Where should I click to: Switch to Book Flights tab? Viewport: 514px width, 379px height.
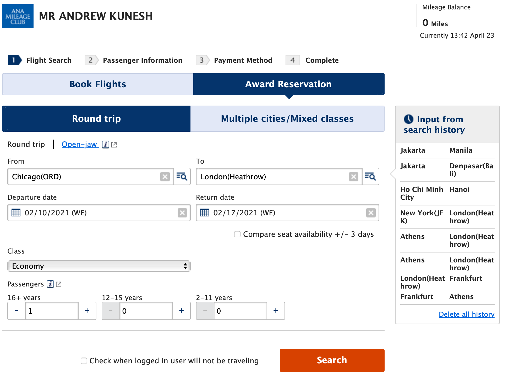tap(98, 84)
